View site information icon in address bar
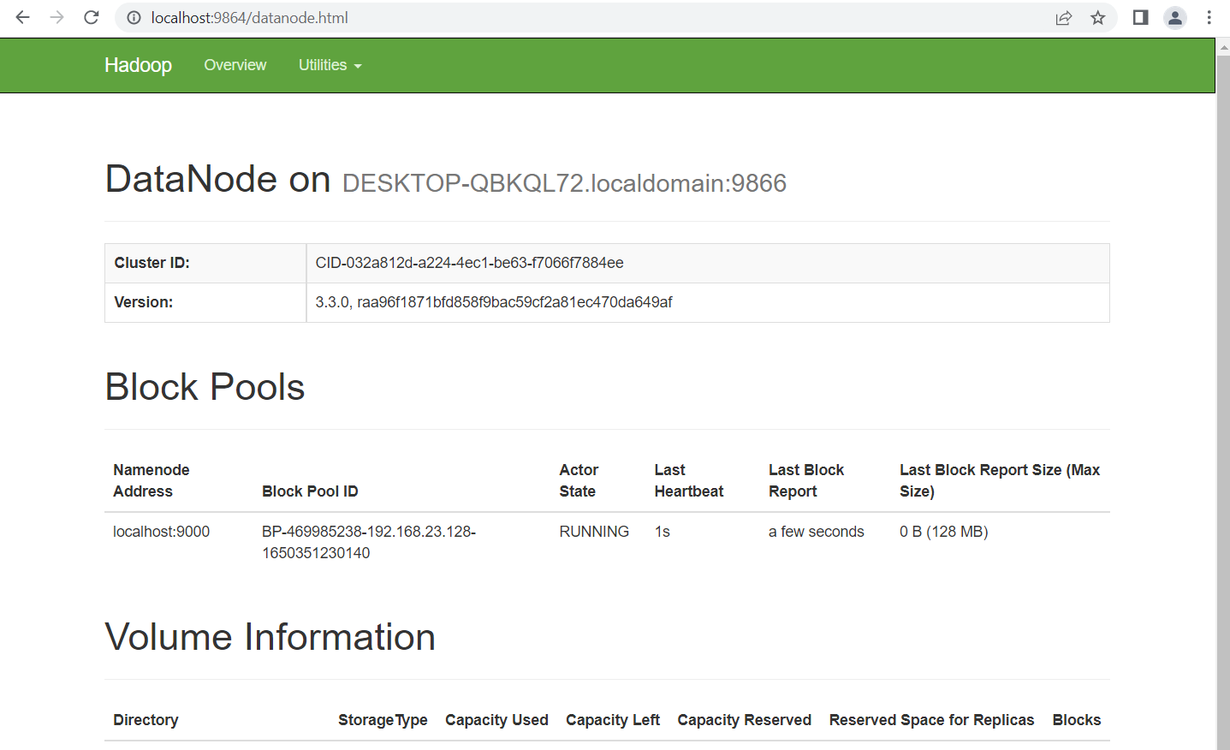Viewport: 1230px width, 750px height. coord(134,18)
